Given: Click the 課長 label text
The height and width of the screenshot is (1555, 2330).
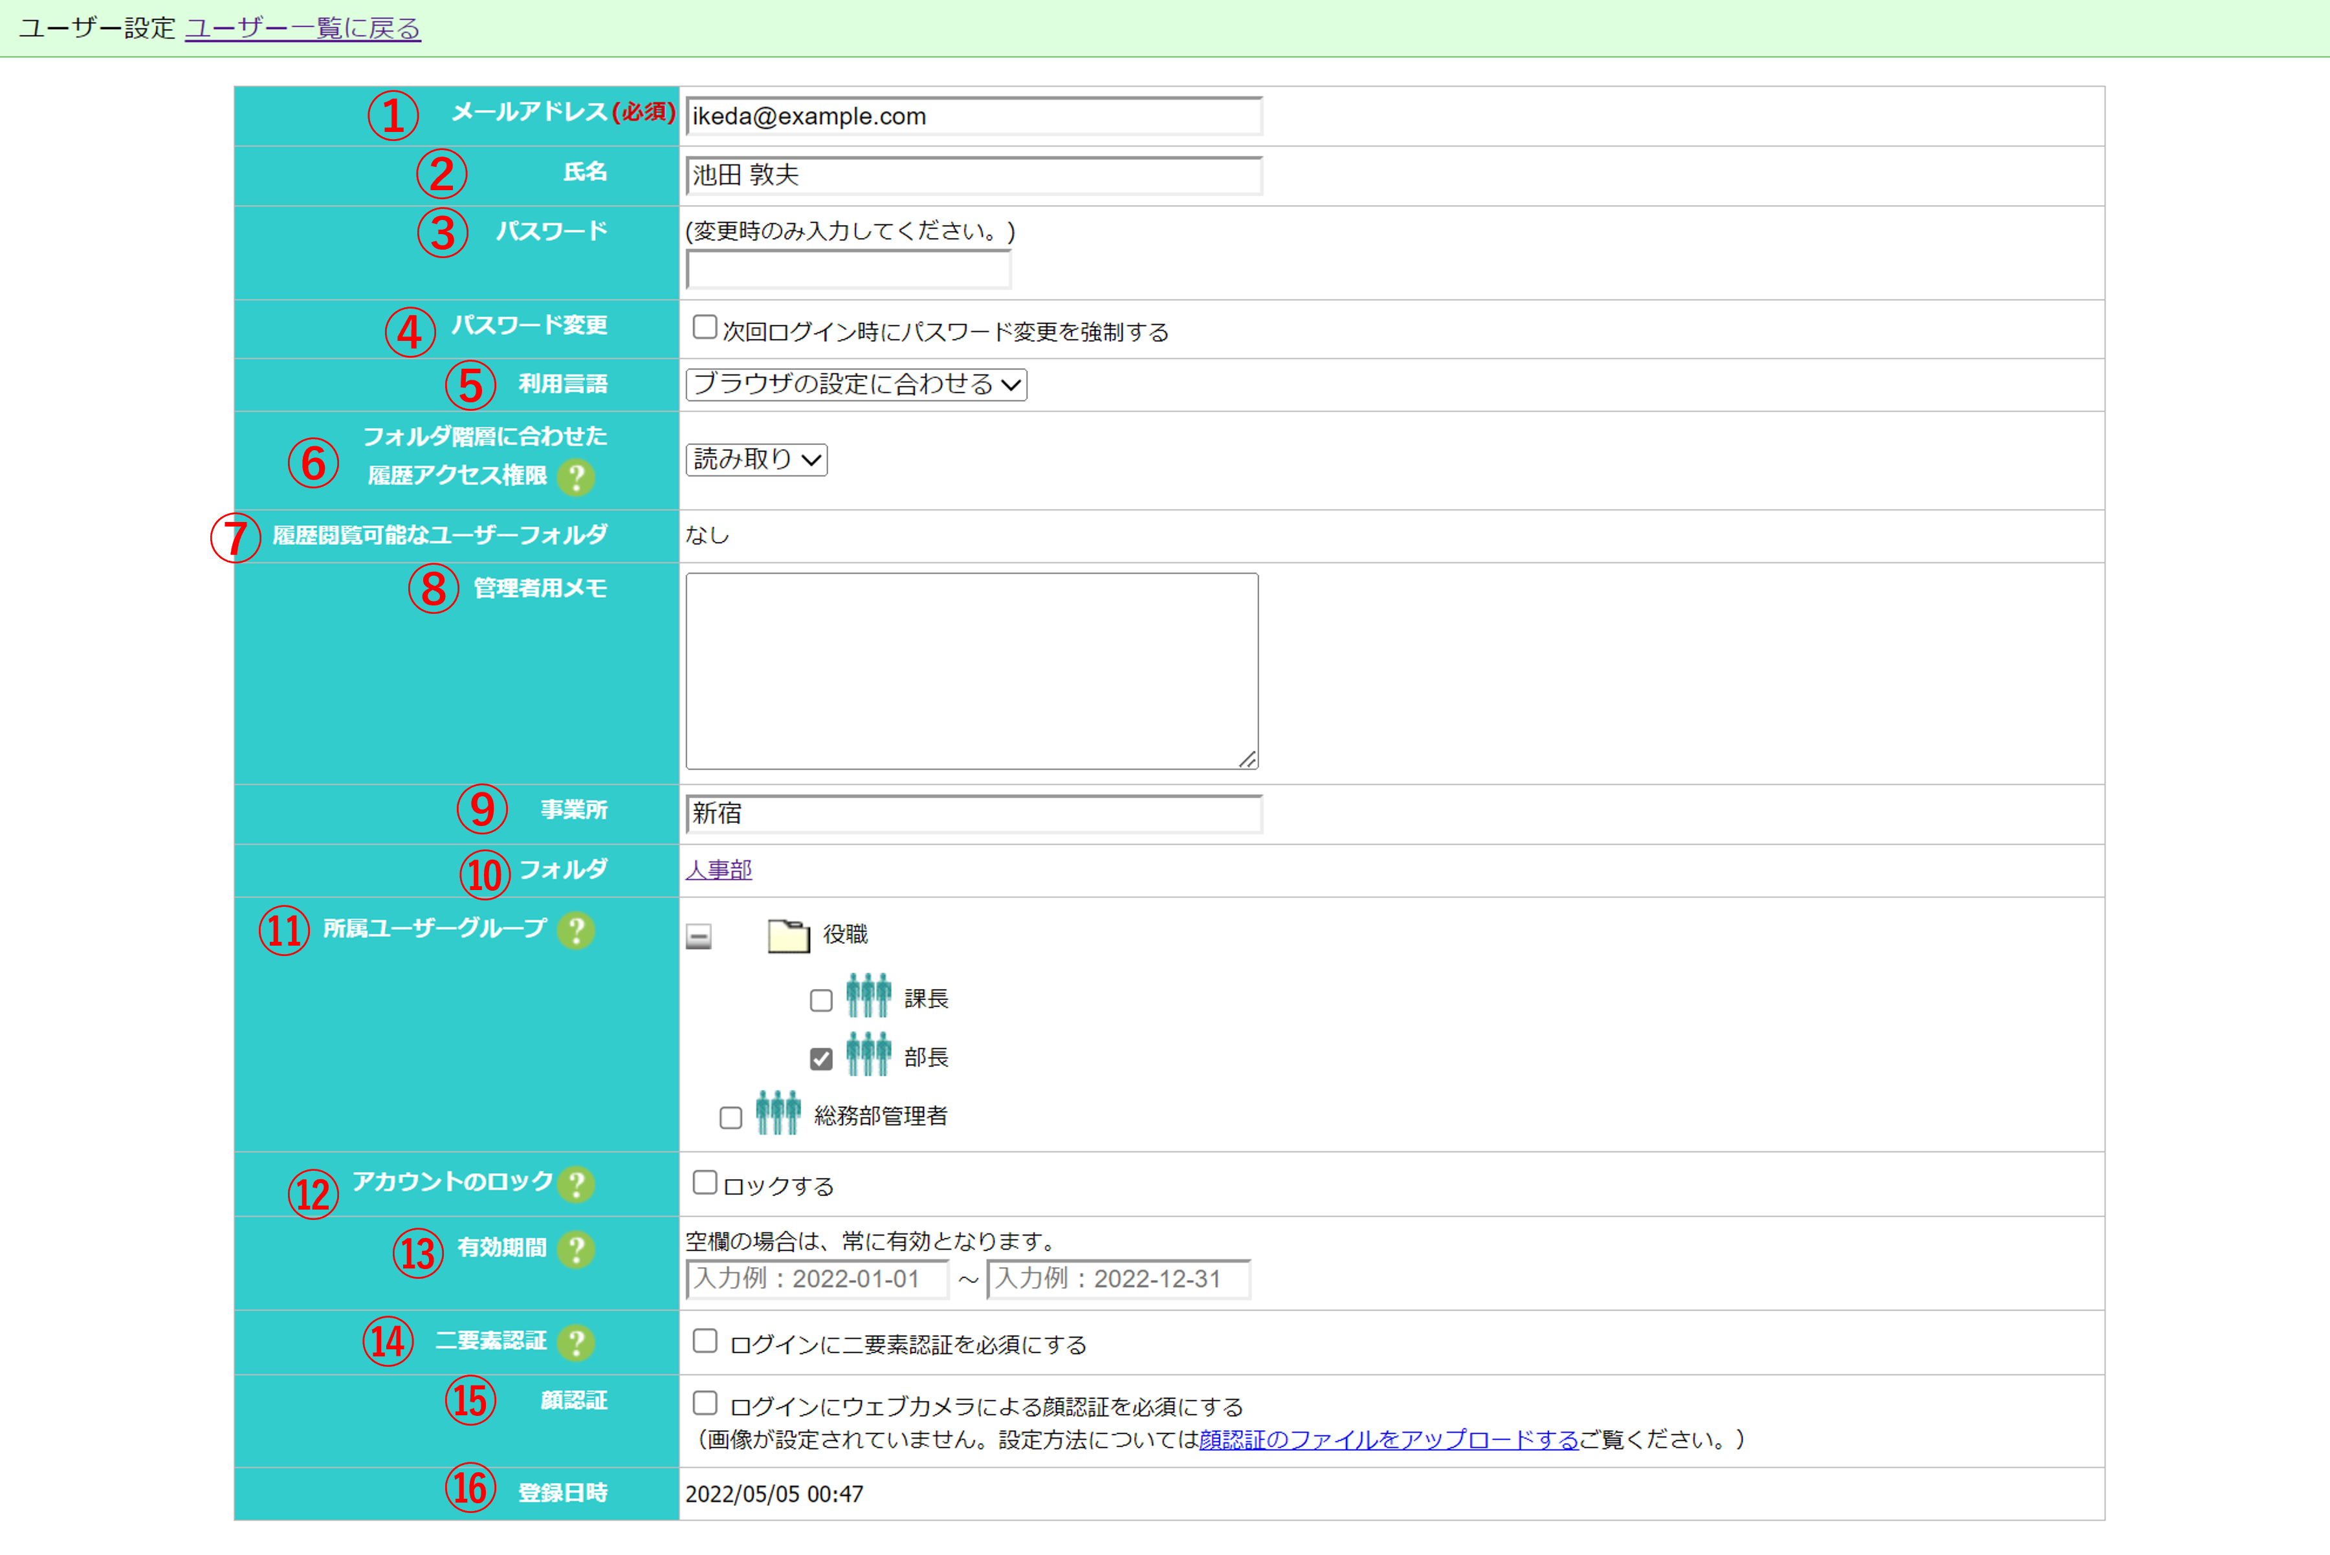Looking at the screenshot, I should pyautogui.click(x=927, y=999).
